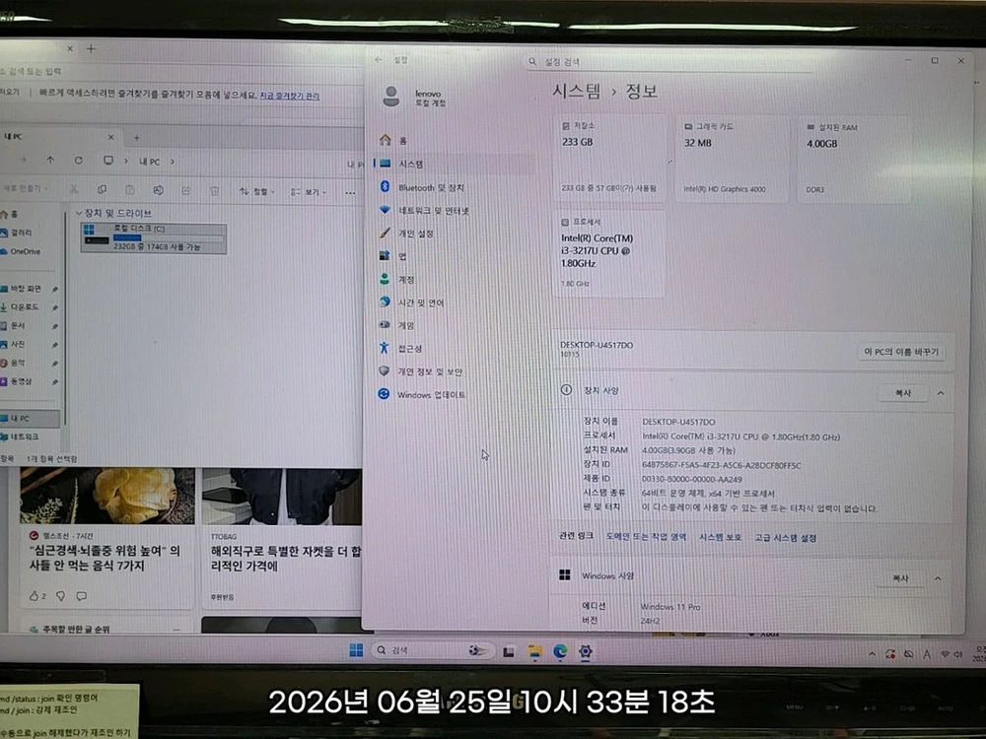
Task: Copy Windows 사양 with 복사 button
Action: tap(900, 578)
